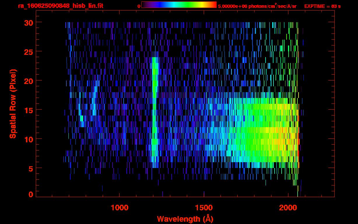Select the red end of the color bar

click(214, 5)
